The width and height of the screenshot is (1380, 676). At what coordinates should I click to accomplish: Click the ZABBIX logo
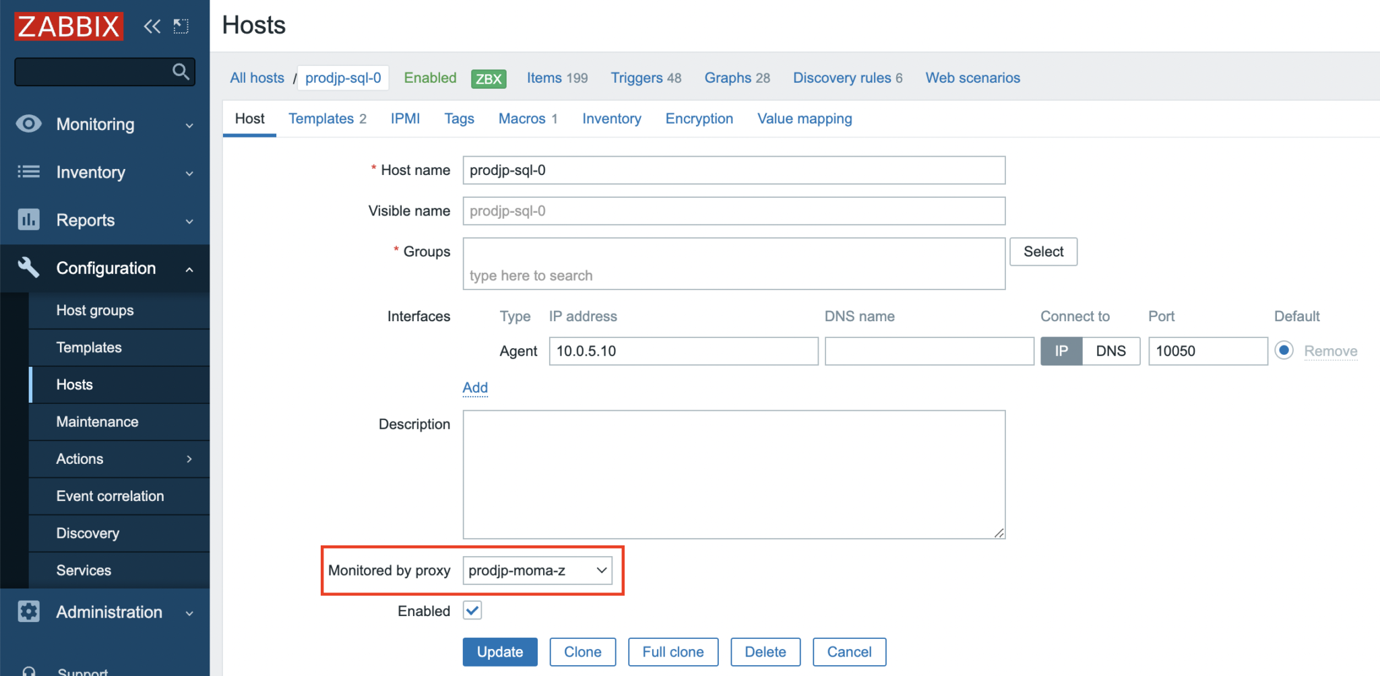click(x=67, y=26)
